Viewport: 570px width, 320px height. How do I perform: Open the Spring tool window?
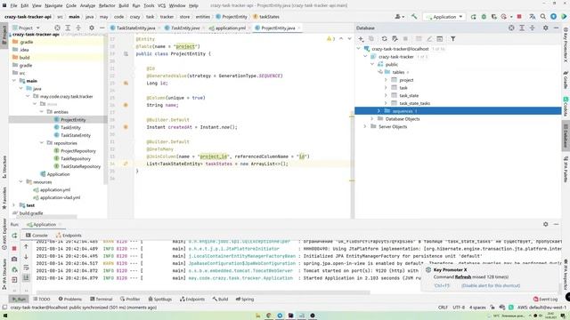click(x=245, y=300)
